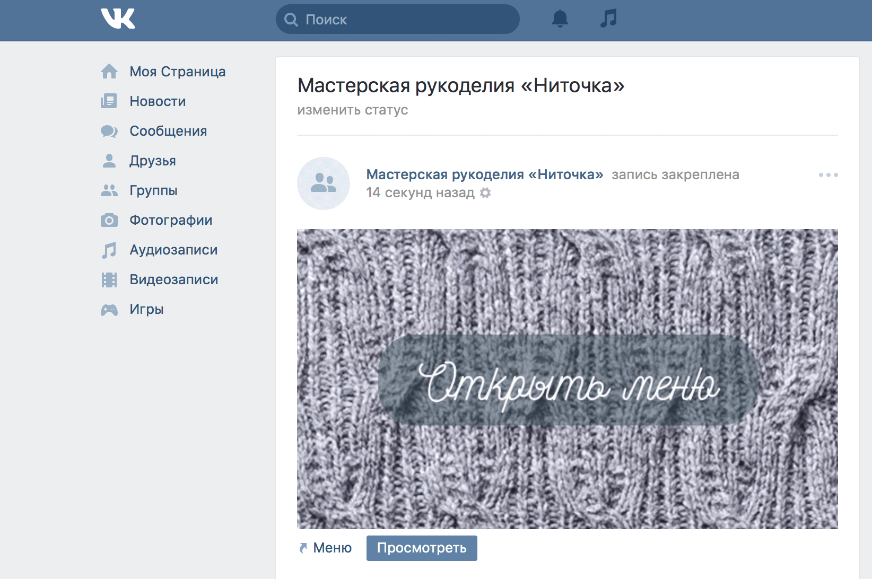
Task: Click the camera icon beside Фотографии
Action: click(x=109, y=220)
